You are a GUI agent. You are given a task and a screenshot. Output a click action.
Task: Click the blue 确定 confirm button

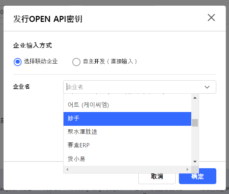click(198, 176)
